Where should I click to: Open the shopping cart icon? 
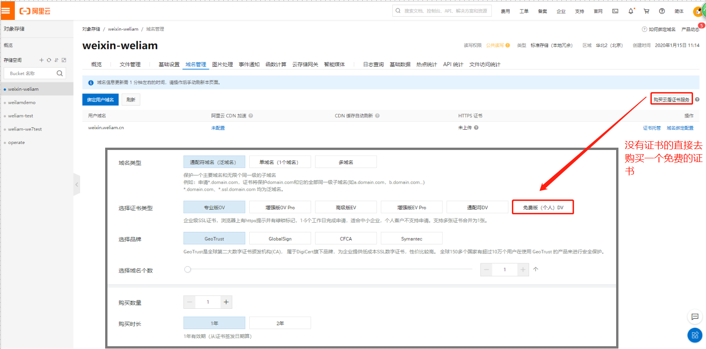(646, 11)
